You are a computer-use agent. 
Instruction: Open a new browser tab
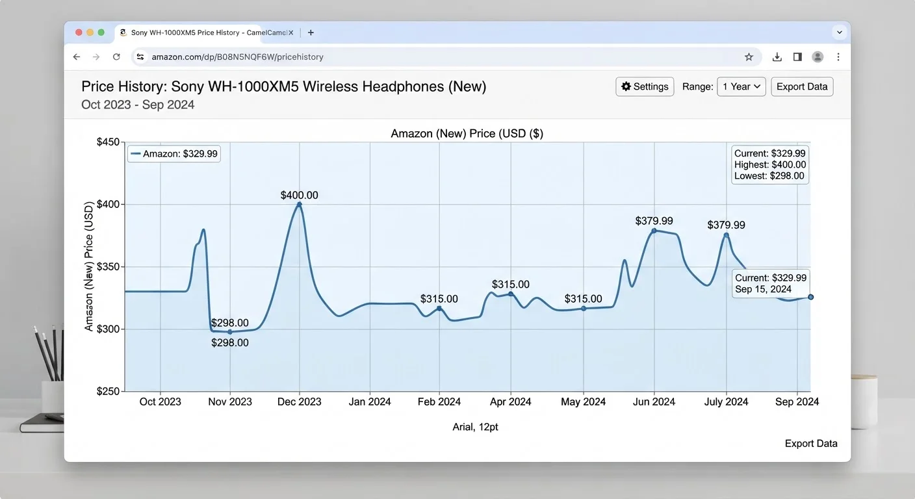pos(311,32)
